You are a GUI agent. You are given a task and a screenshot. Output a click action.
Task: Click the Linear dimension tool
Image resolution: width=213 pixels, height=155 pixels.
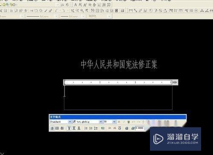tap(131, 11)
